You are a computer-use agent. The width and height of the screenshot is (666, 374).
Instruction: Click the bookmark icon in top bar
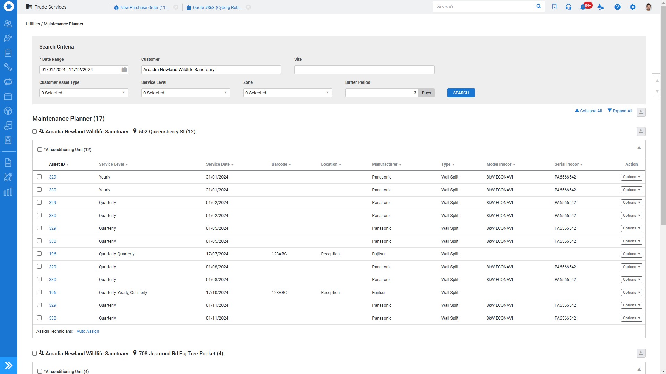pyautogui.click(x=554, y=7)
